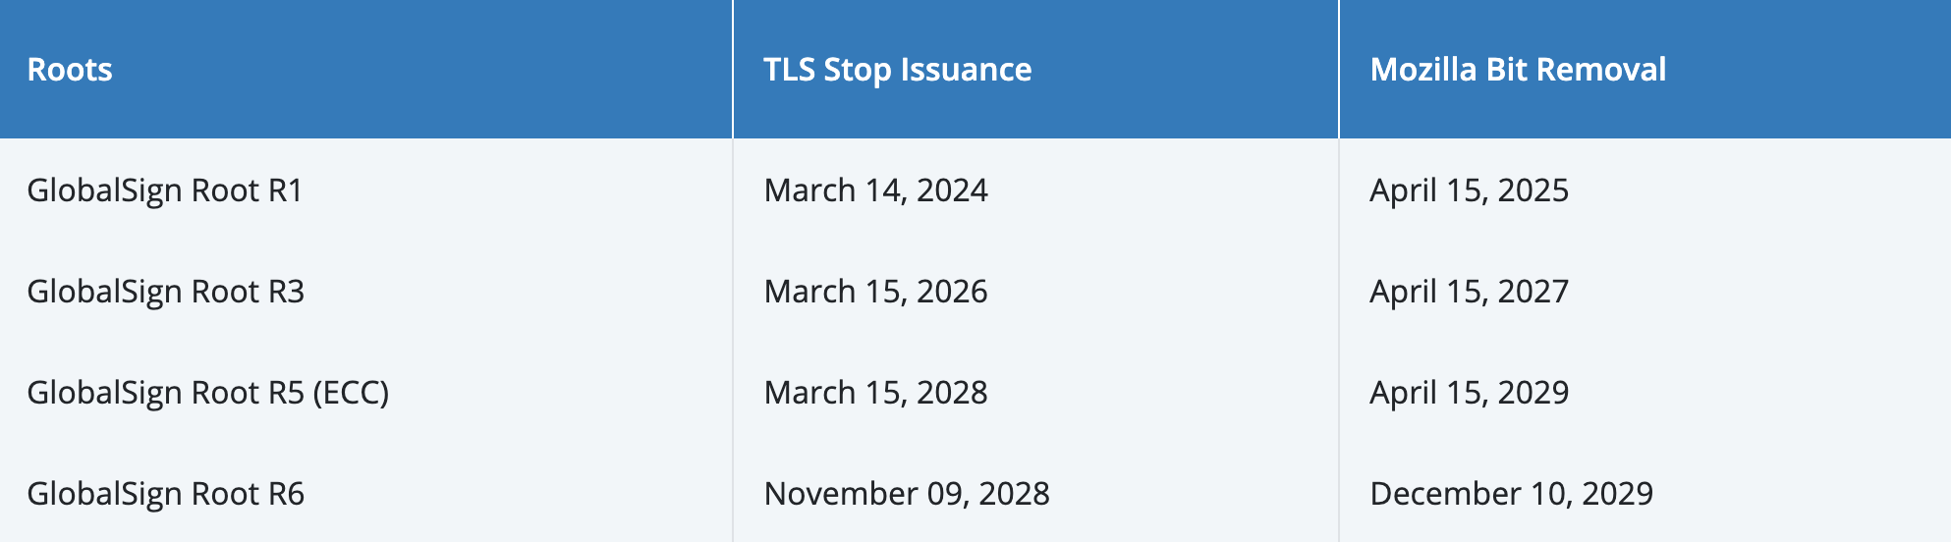Image resolution: width=1951 pixels, height=542 pixels.
Task: Select the April 15, 2027 removal date
Action: (x=1469, y=292)
